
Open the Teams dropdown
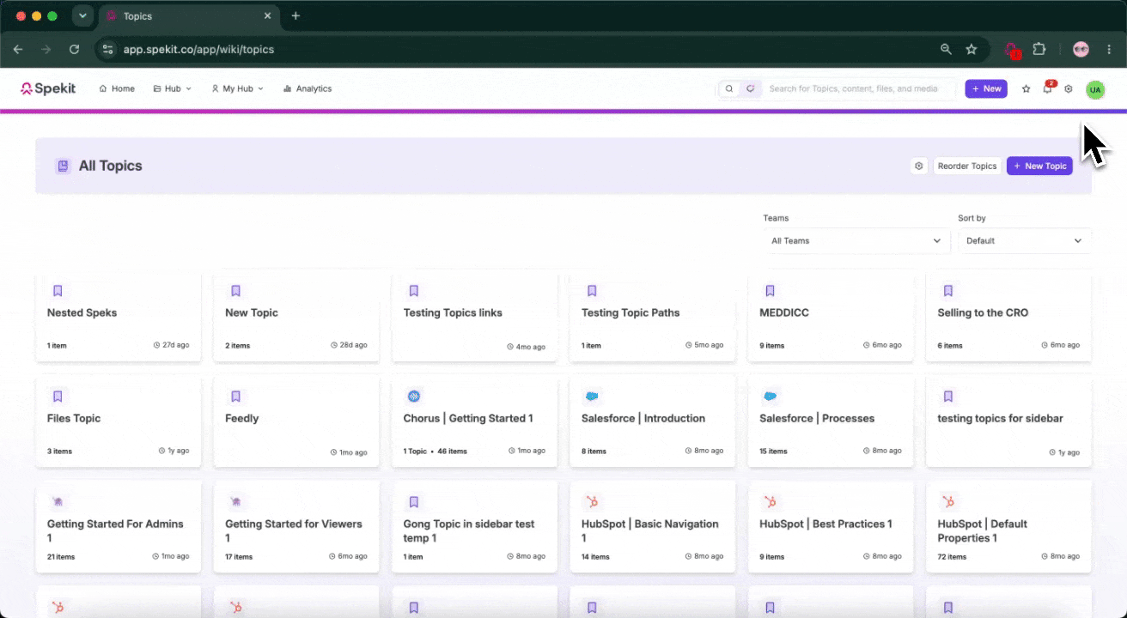(x=856, y=240)
